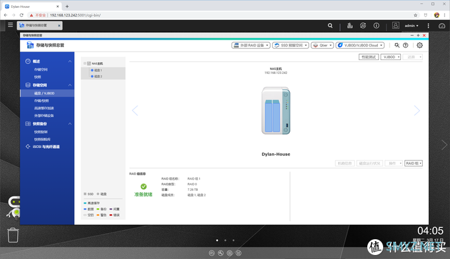450x259 pixels.
Task: Open the QTS desktop recycle bin
Action: click(x=13, y=235)
